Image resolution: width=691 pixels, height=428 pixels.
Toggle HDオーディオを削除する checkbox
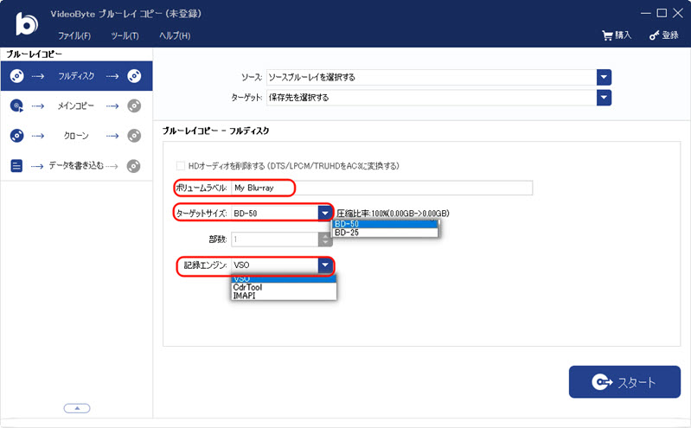tap(180, 166)
